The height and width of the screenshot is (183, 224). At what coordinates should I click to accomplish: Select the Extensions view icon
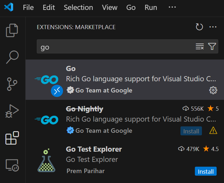pos(12,138)
